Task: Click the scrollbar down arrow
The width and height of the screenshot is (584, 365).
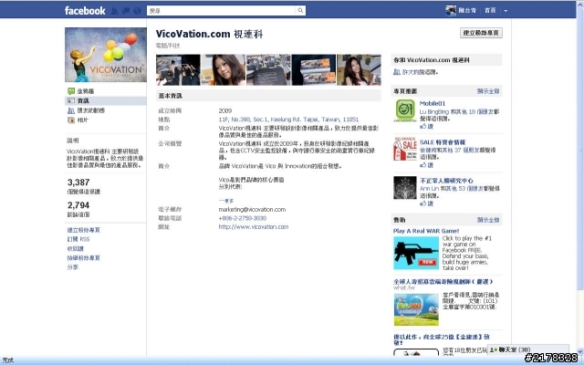Action: click(x=580, y=350)
